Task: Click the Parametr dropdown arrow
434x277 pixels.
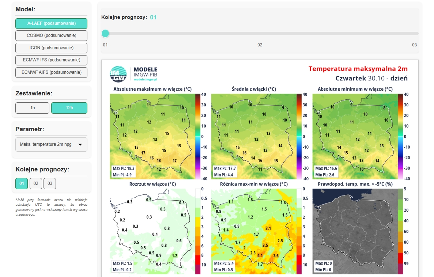Action: [x=80, y=145]
